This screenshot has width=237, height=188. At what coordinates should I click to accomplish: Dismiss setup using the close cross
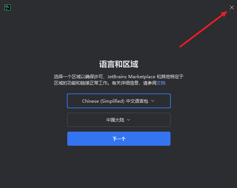[x=231, y=7]
